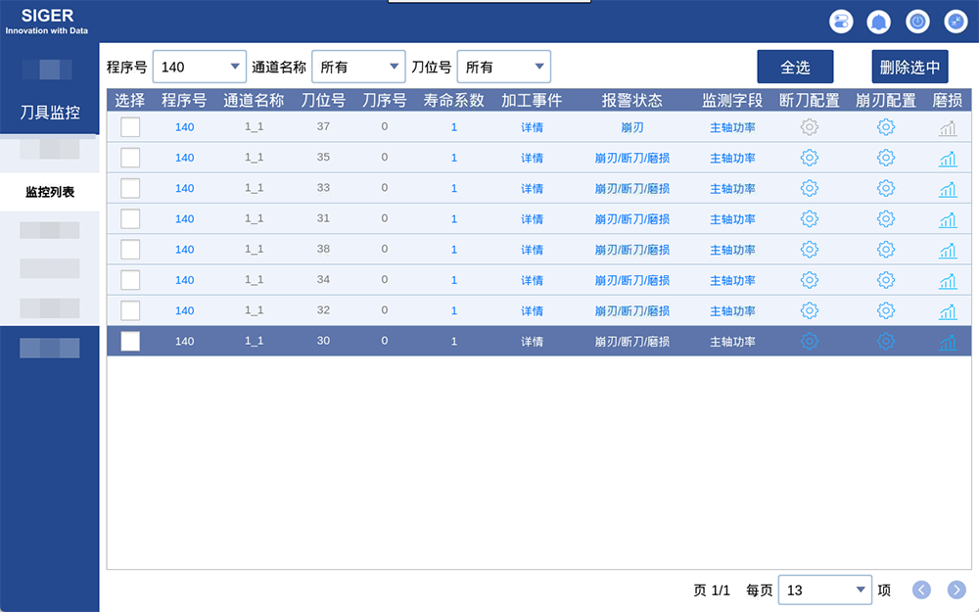Go to next page arrow
979x612 pixels.
coord(956,589)
